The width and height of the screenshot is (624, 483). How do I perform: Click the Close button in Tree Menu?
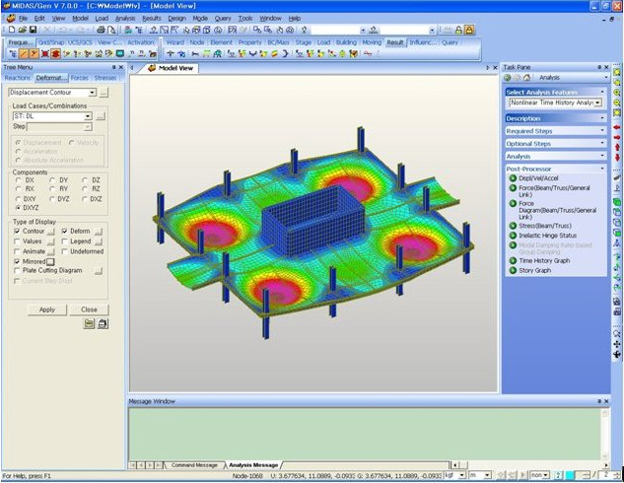(89, 310)
